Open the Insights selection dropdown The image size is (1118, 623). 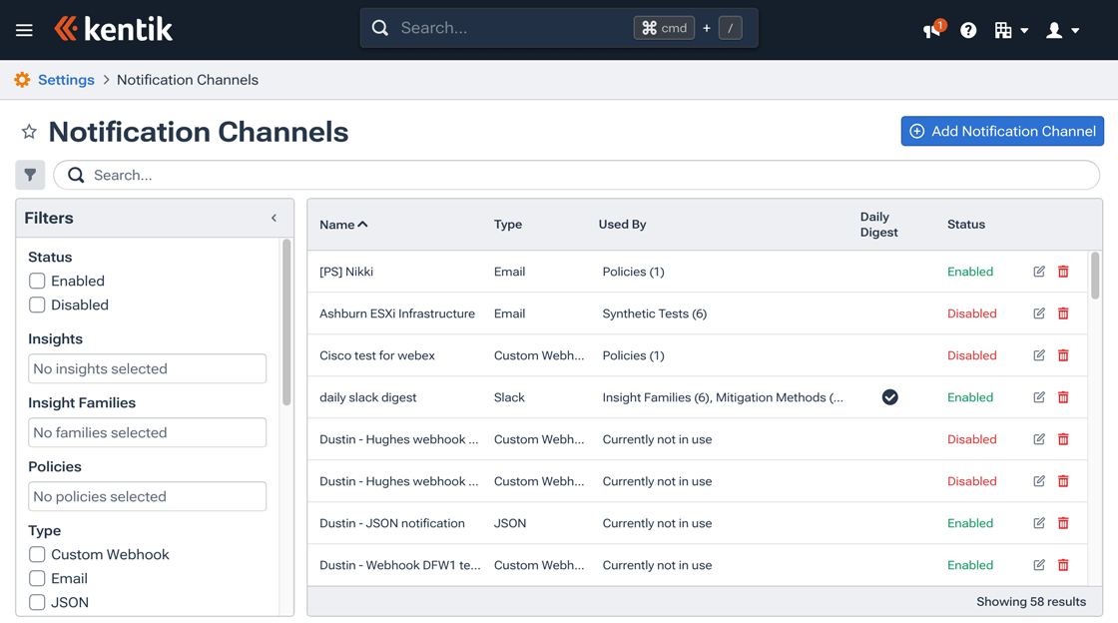click(x=147, y=368)
